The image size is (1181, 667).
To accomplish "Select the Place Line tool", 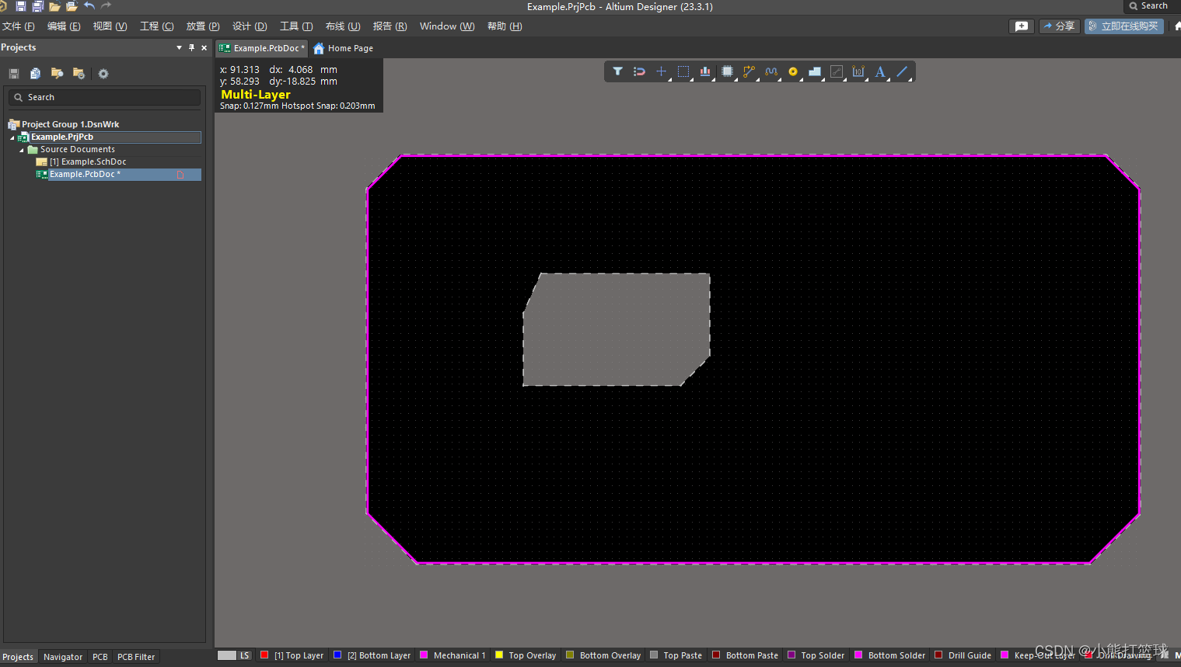I will 901,71.
